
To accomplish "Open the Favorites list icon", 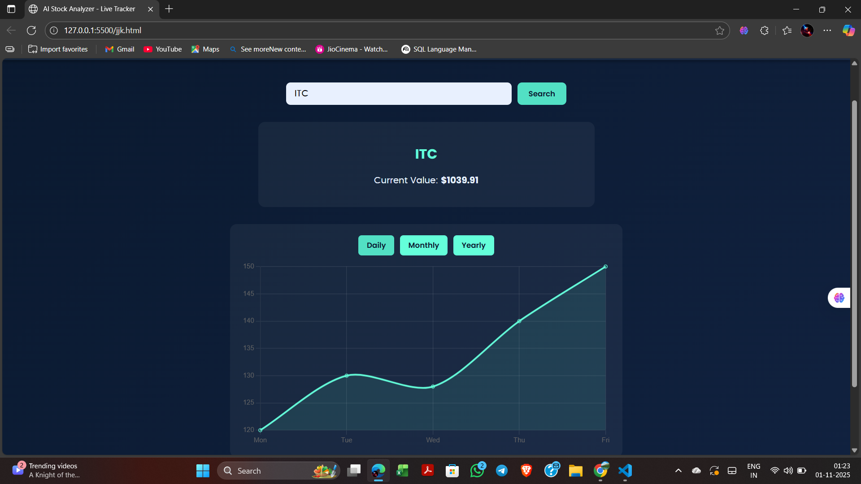I will (x=787, y=30).
